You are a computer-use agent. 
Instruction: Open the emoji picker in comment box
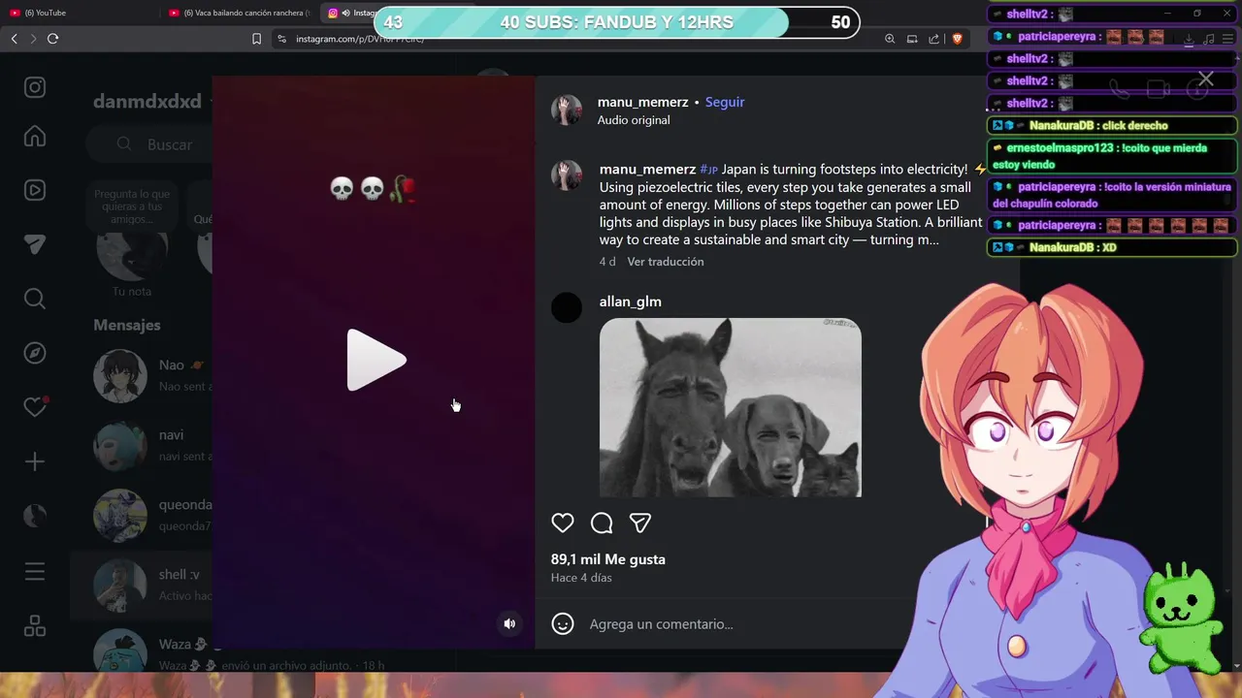[563, 623]
